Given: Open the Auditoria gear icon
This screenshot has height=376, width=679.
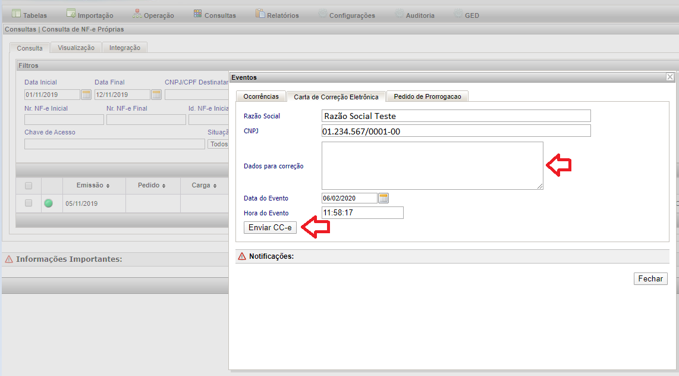Looking at the screenshot, I should 400,14.
